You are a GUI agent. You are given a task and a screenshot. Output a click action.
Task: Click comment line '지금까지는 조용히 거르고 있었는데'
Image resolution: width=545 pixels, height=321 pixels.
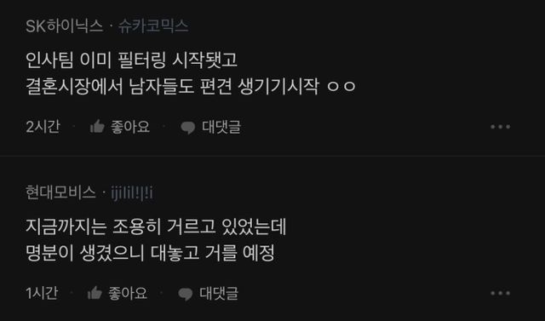(156, 226)
